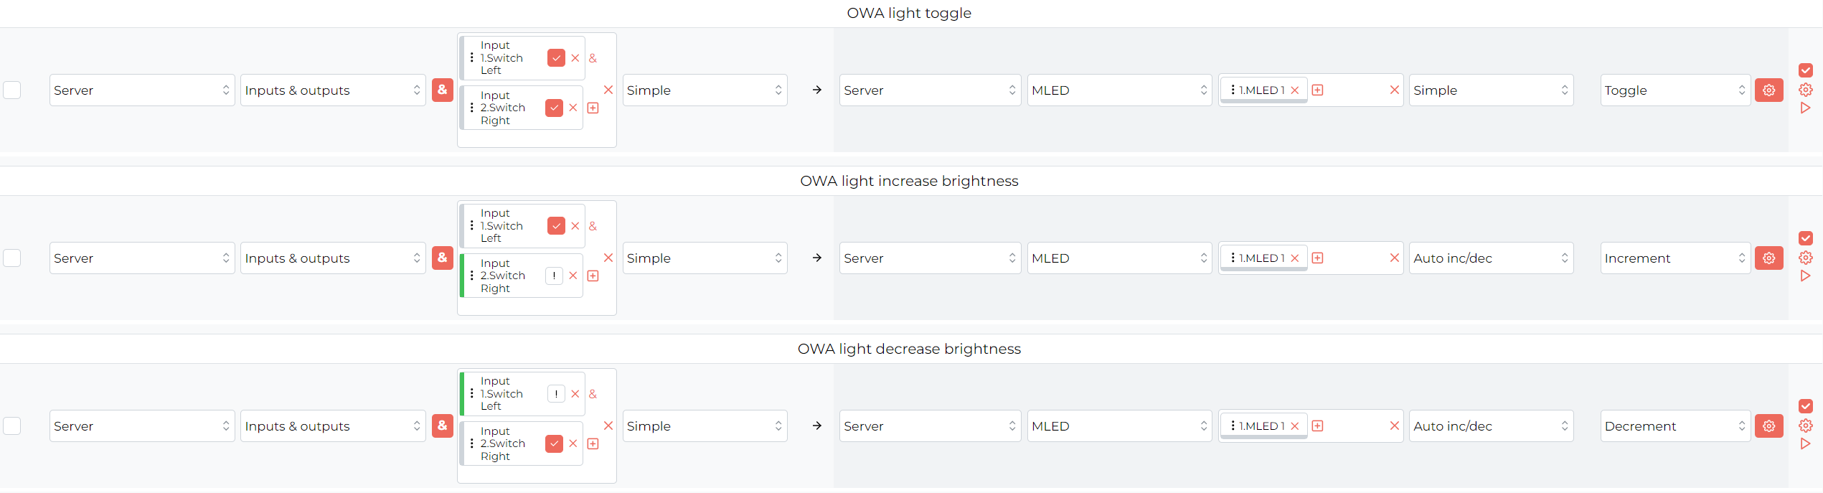Run the OWA light toggle rule play icon
Image resolution: width=1823 pixels, height=493 pixels.
(x=1806, y=108)
